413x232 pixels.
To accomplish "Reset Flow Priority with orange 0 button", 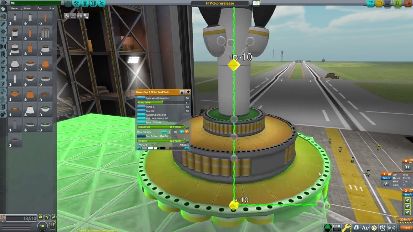I will [x=186, y=132].
